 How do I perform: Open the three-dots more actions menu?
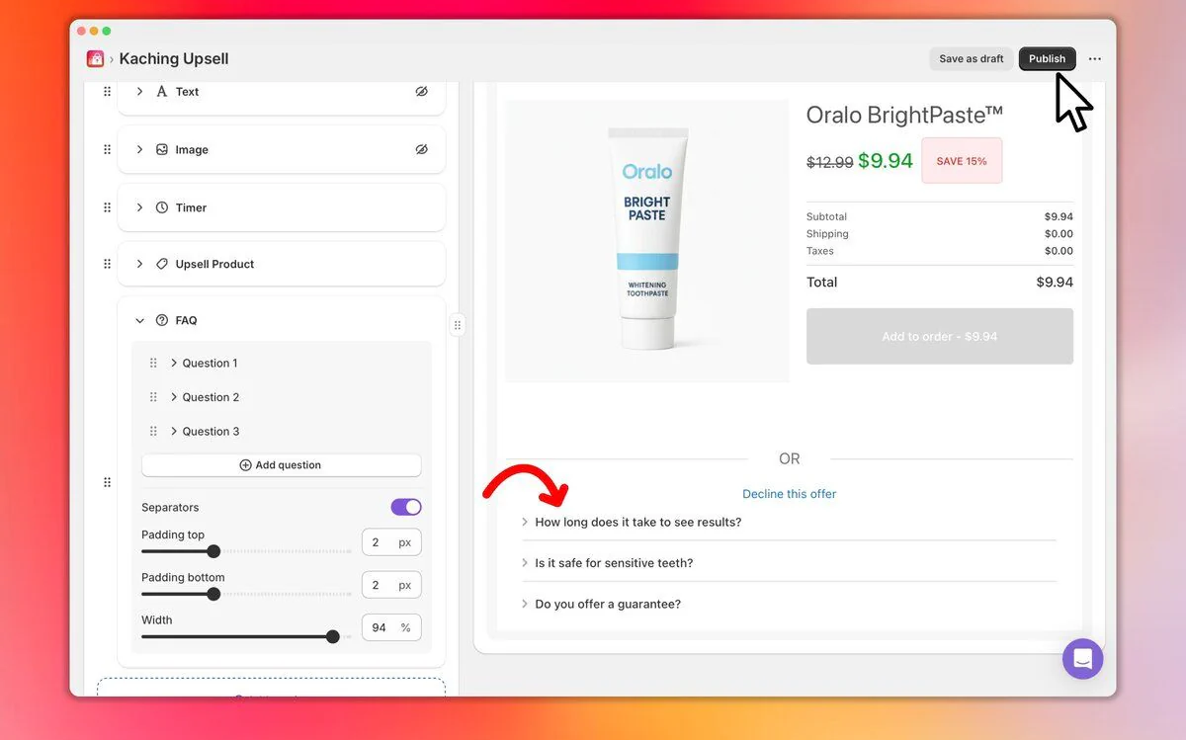[x=1095, y=59]
